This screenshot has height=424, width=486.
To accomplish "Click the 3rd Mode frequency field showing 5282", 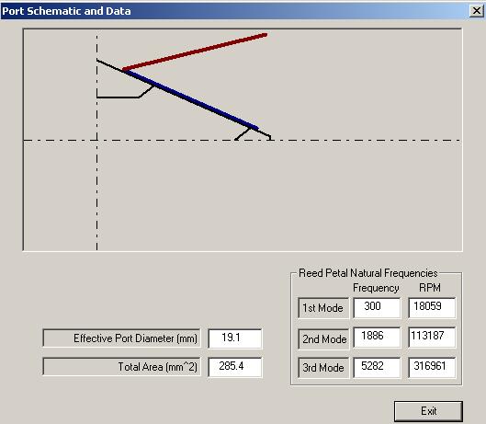I will pyautogui.click(x=377, y=367).
